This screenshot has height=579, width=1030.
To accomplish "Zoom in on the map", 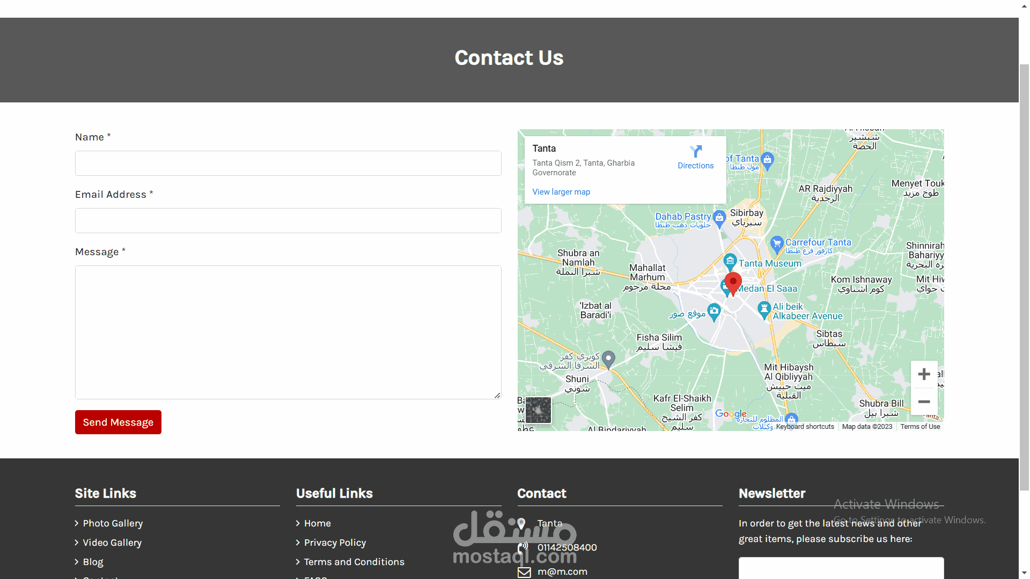I will tap(924, 374).
